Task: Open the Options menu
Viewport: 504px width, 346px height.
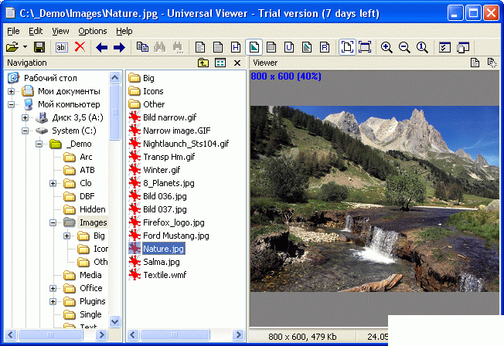Action: pos(93,31)
